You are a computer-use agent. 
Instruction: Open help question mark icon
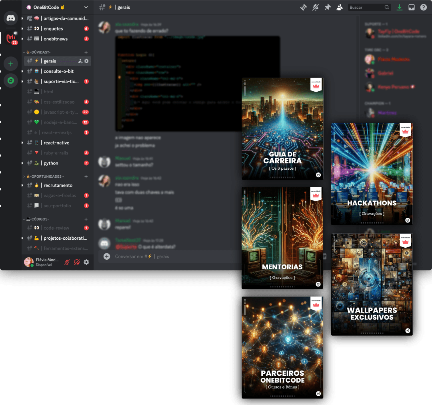coord(424,8)
